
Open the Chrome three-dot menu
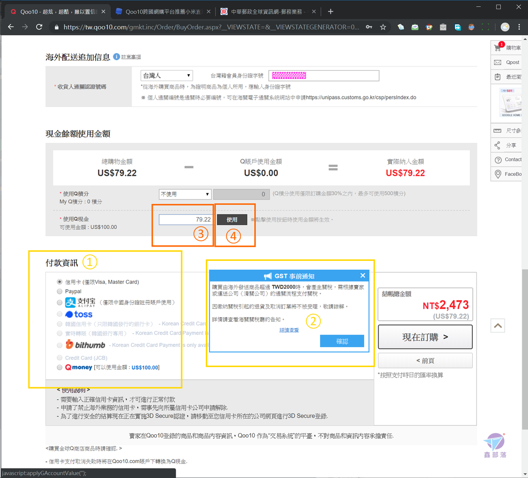tap(519, 27)
